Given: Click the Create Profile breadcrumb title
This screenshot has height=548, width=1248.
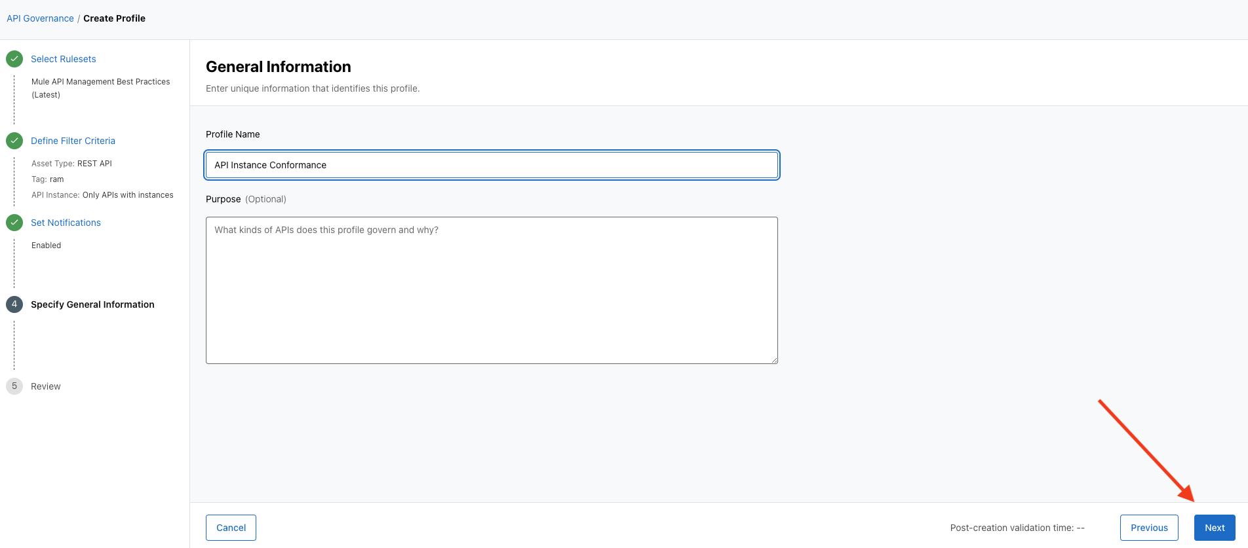Looking at the screenshot, I should point(114,18).
